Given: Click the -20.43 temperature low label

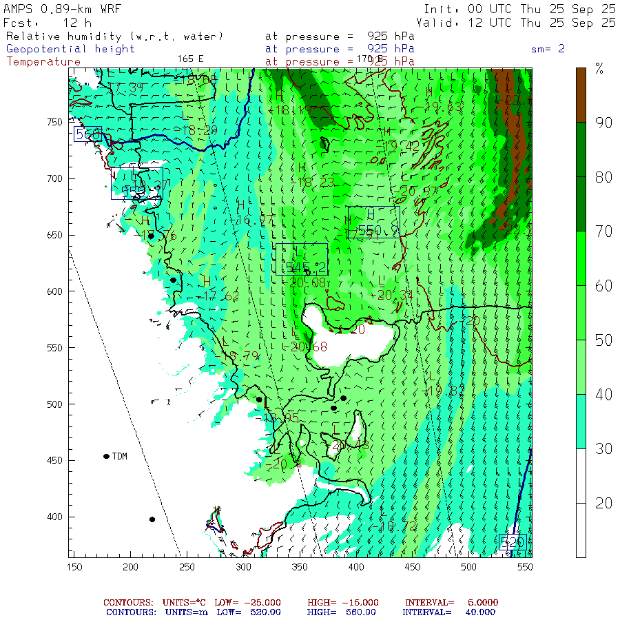Looking at the screenshot, I should pos(348,445).
